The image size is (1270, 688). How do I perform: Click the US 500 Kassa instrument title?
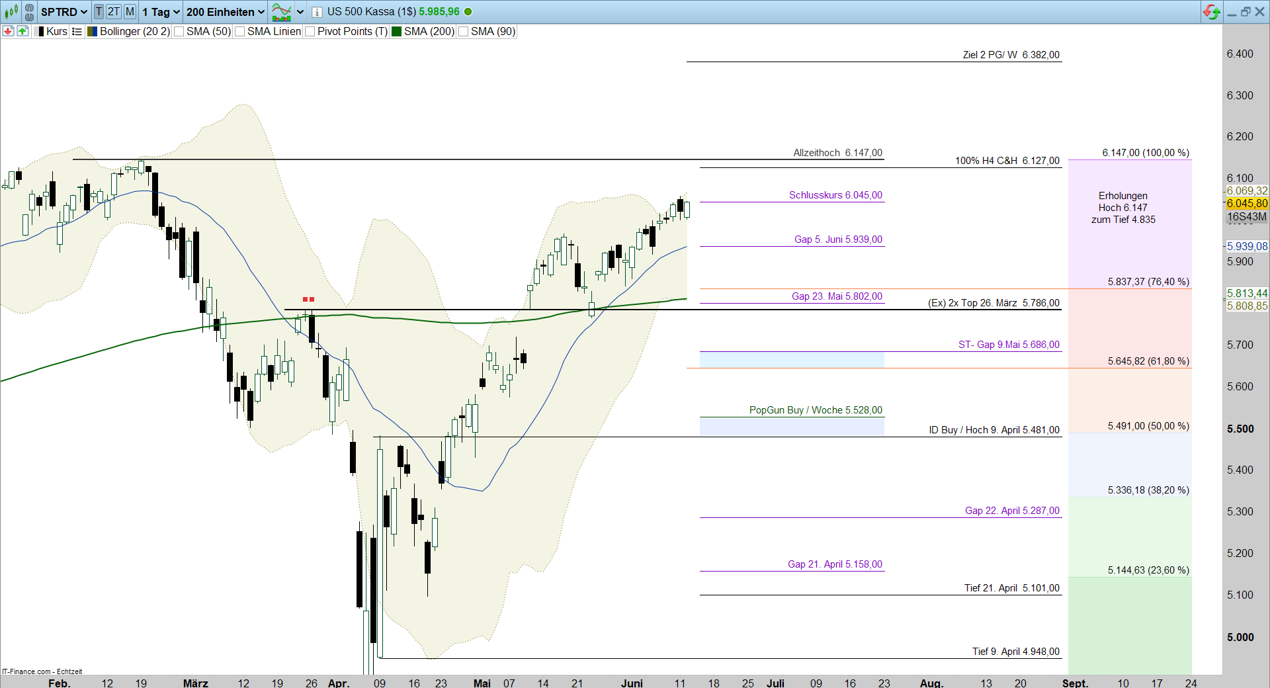372,11
